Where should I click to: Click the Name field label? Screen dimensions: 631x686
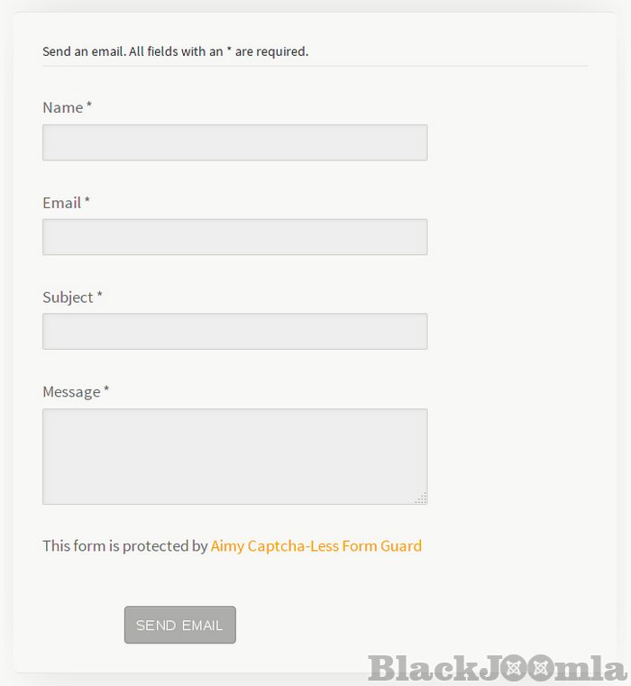point(62,107)
